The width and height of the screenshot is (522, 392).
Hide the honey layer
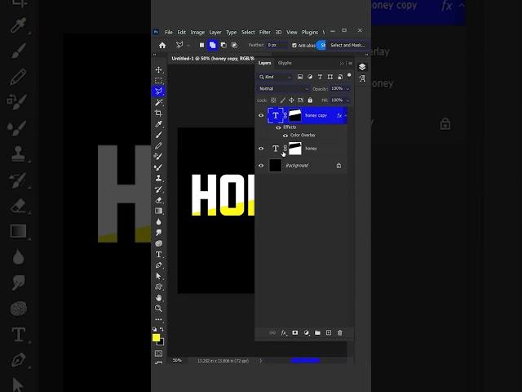(261, 149)
